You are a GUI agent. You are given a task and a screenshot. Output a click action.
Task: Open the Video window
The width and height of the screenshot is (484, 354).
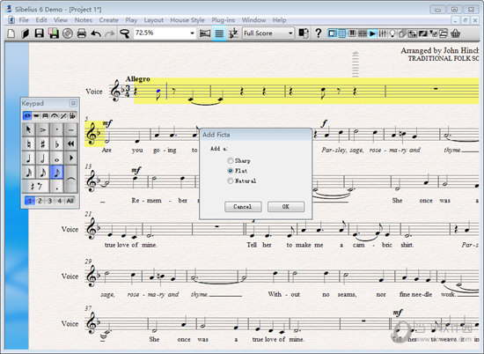423,33
